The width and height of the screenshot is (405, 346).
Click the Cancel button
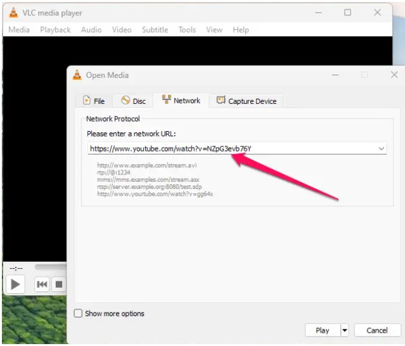376,330
